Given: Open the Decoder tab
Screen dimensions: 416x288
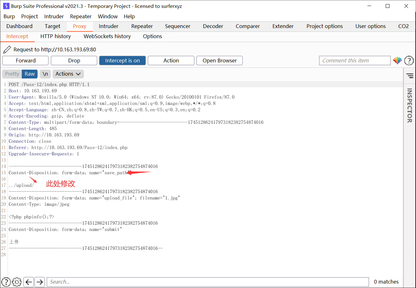Looking at the screenshot, I should (213, 26).
